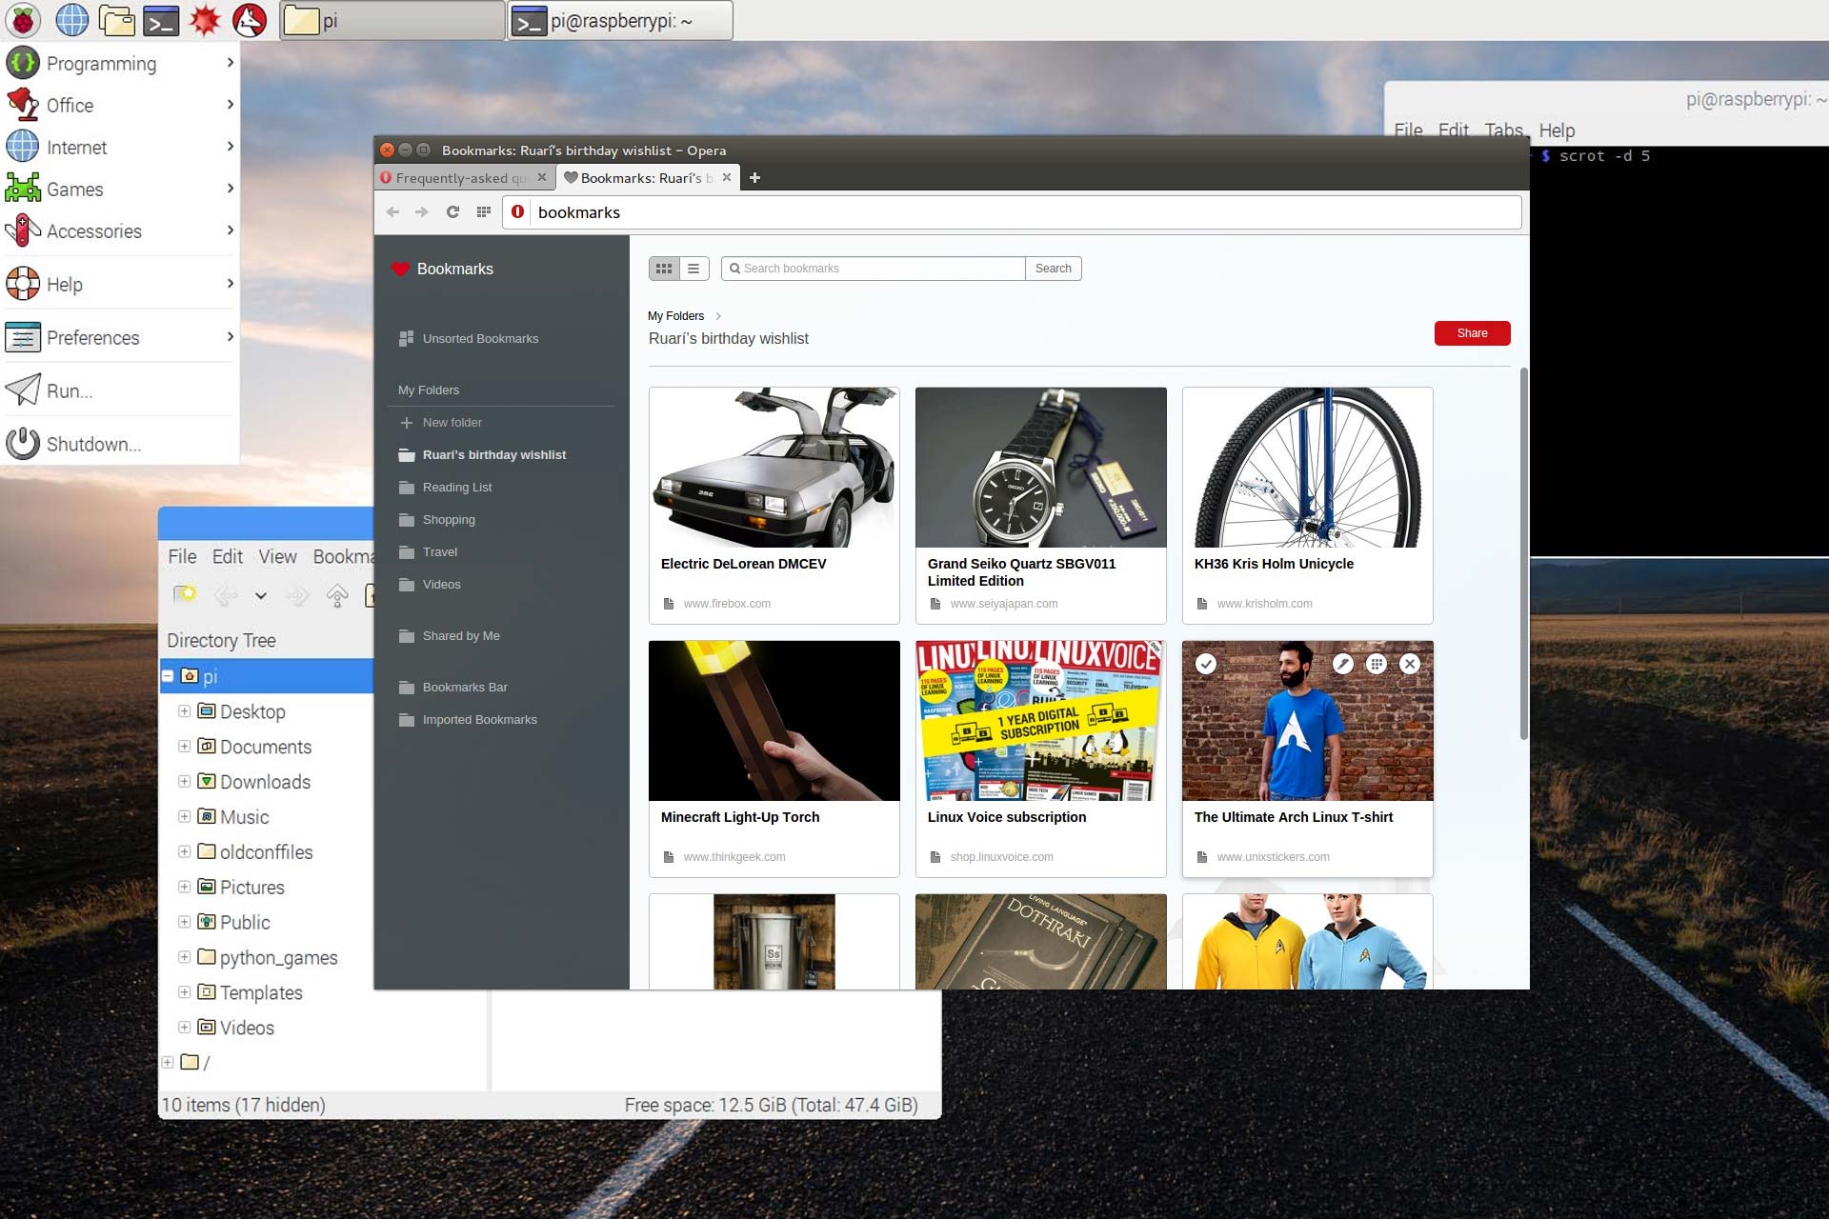
Task: Open the Electric DeLorean DMCEV bookmark
Action: click(x=774, y=506)
